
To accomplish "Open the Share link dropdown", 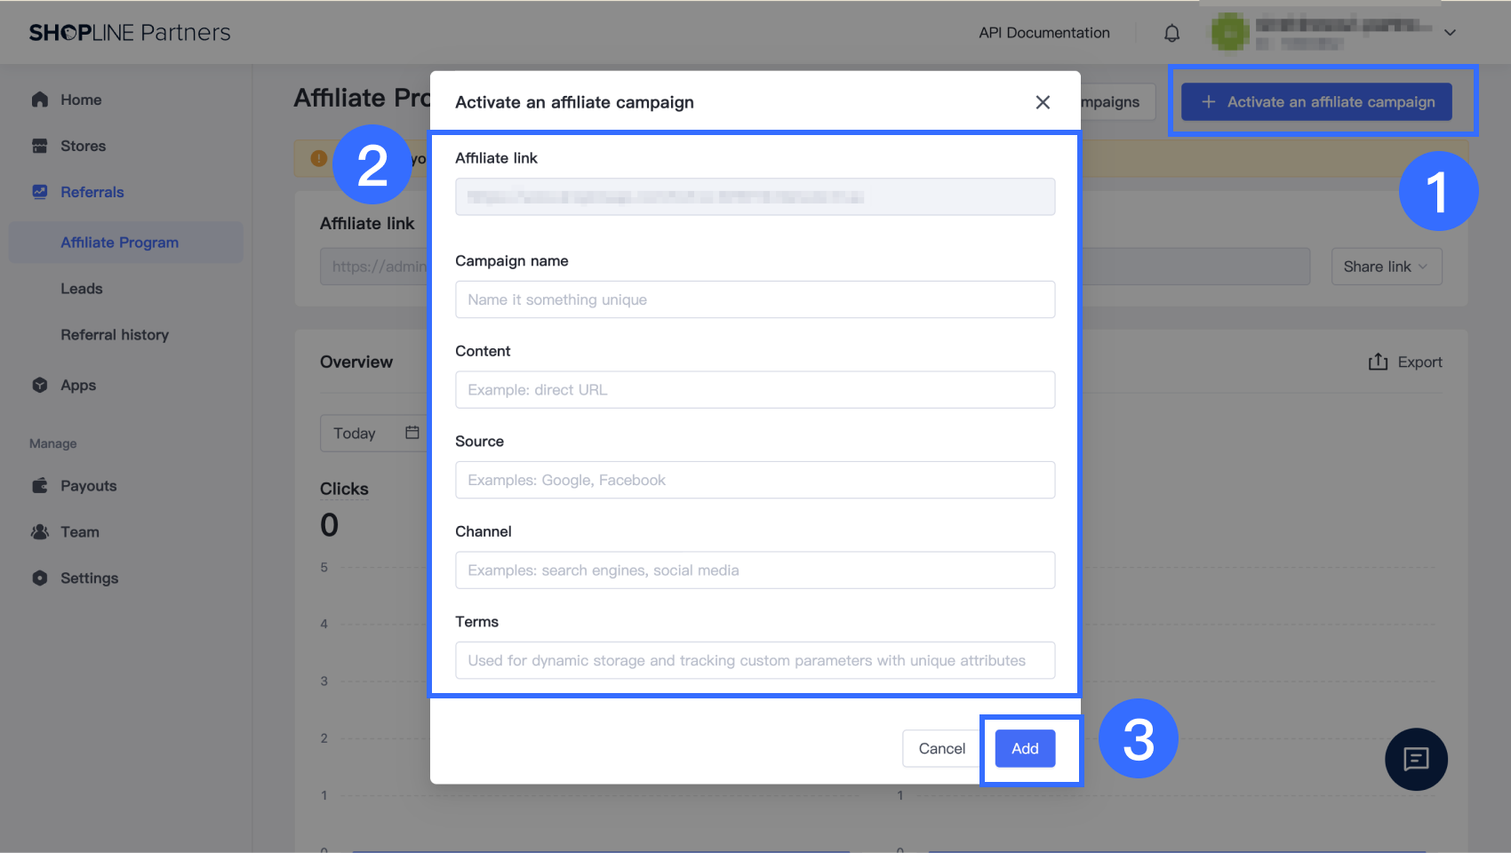I will click(x=1386, y=267).
